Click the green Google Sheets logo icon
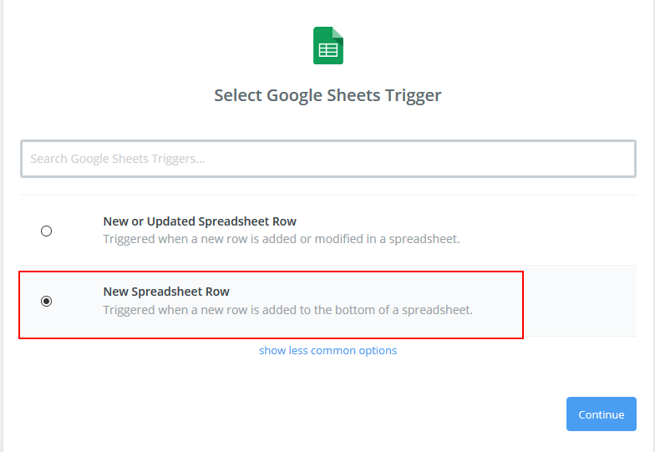This screenshot has width=655, height=452. tap(328, 45)
